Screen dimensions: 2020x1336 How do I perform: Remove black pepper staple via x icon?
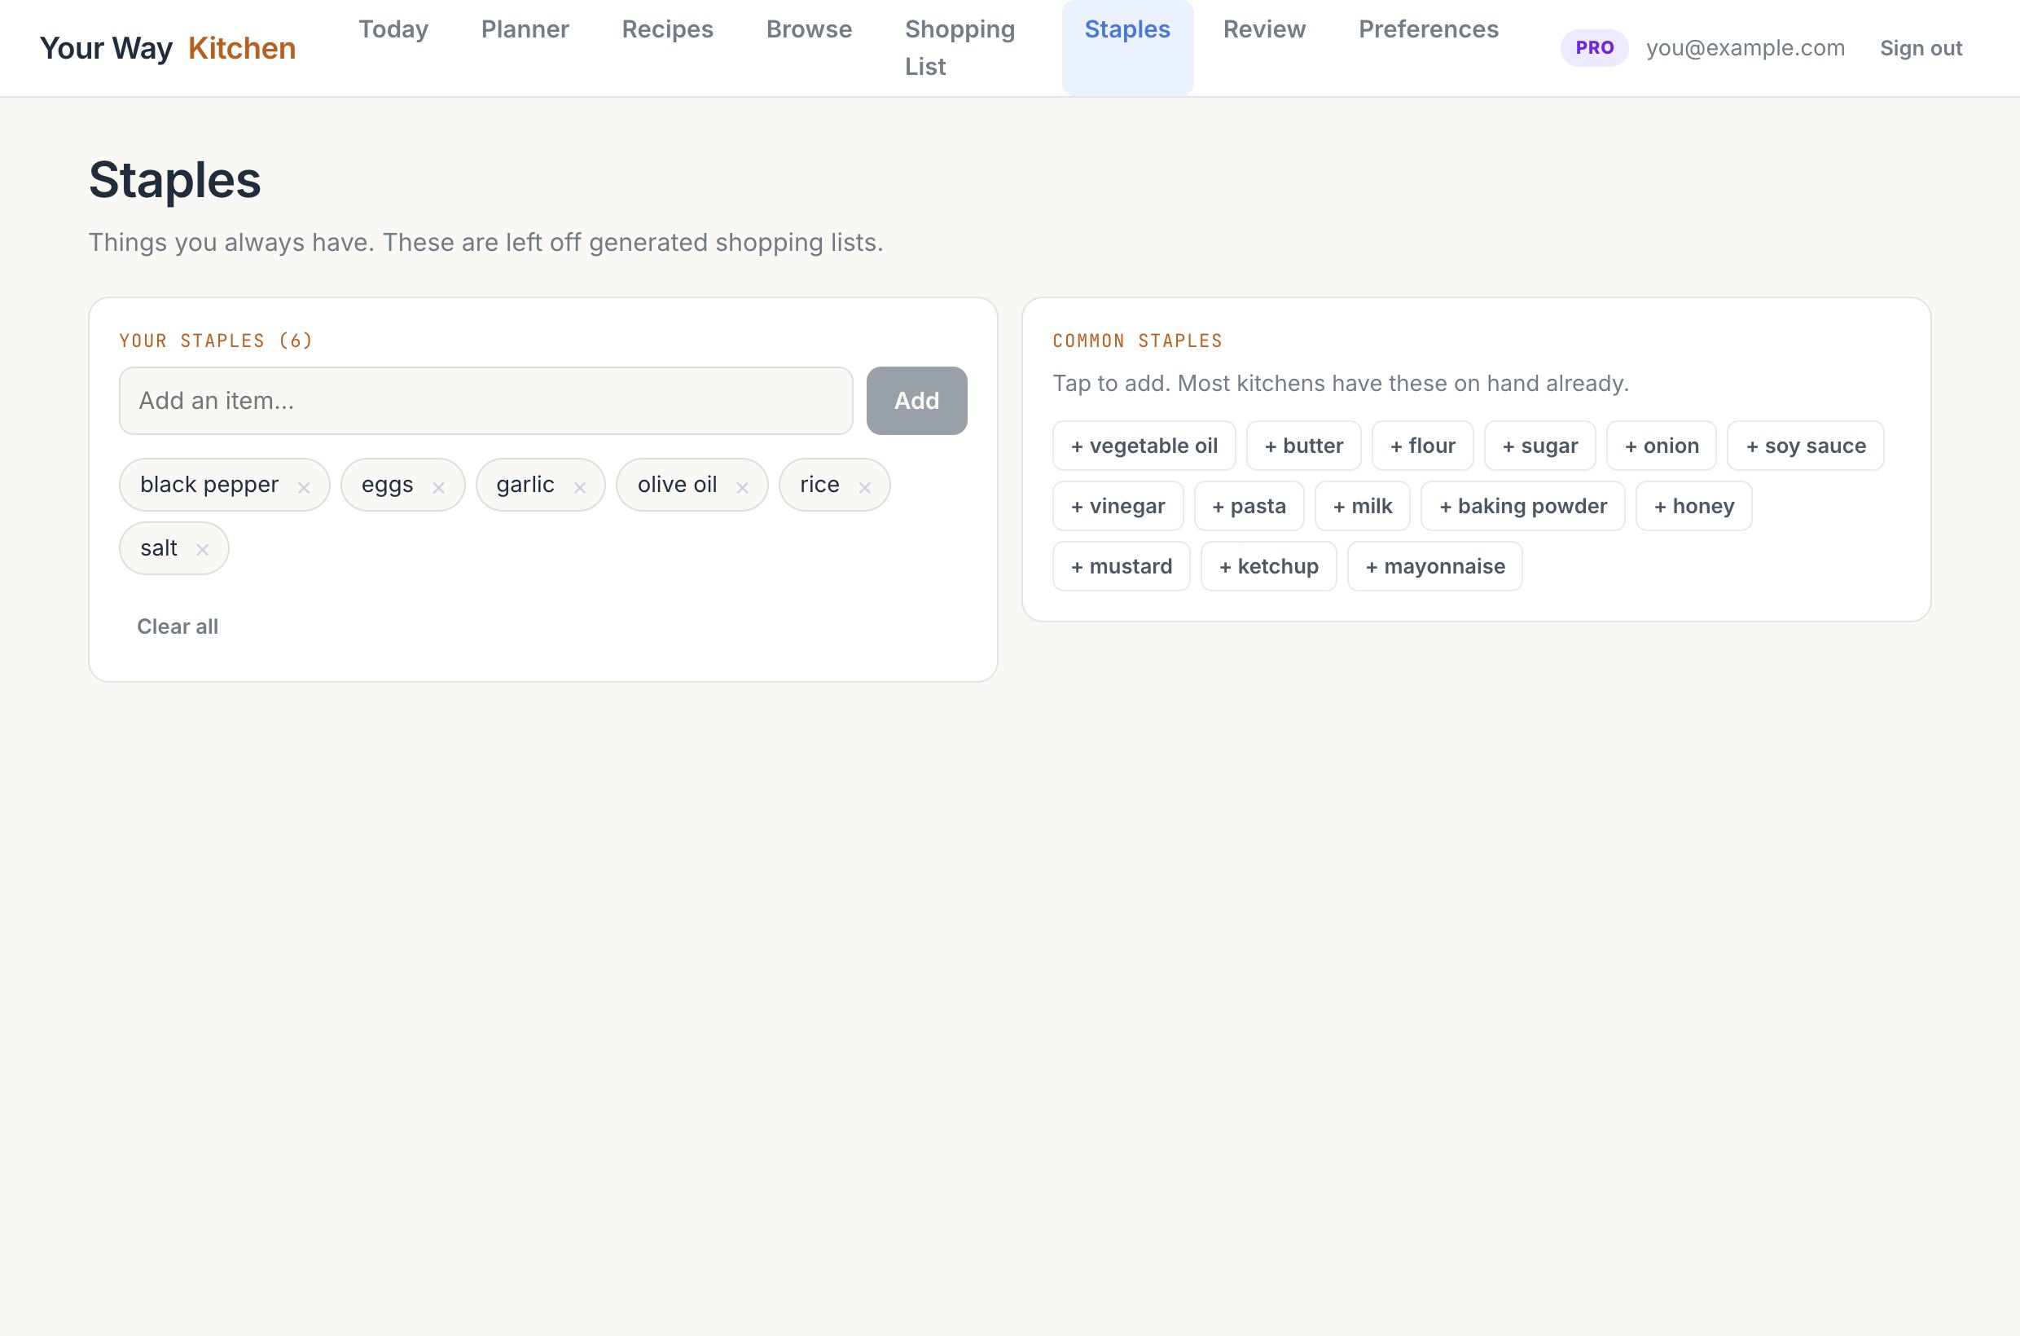point(303,487)
